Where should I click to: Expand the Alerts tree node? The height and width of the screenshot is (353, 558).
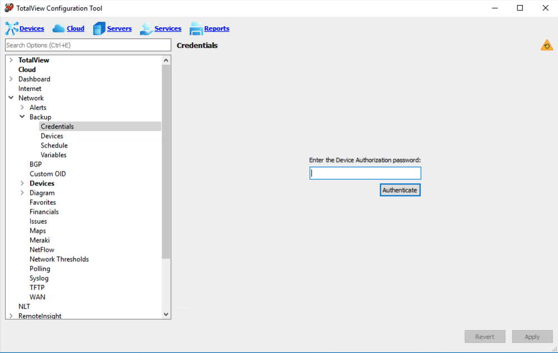(x=22, y=107)
